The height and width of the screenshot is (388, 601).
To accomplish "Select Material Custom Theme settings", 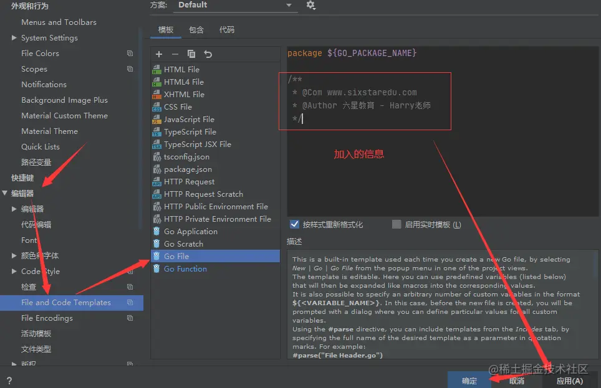I will pyautogui.click(x=64, y=116).
